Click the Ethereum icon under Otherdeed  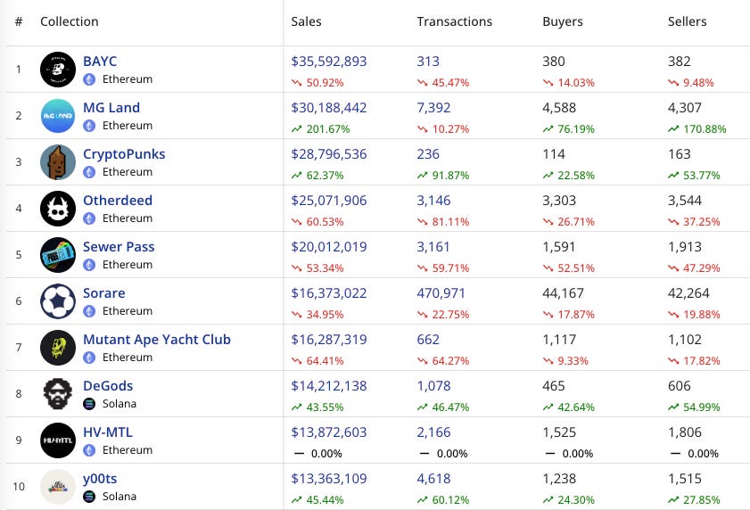[x=89, y=218]
